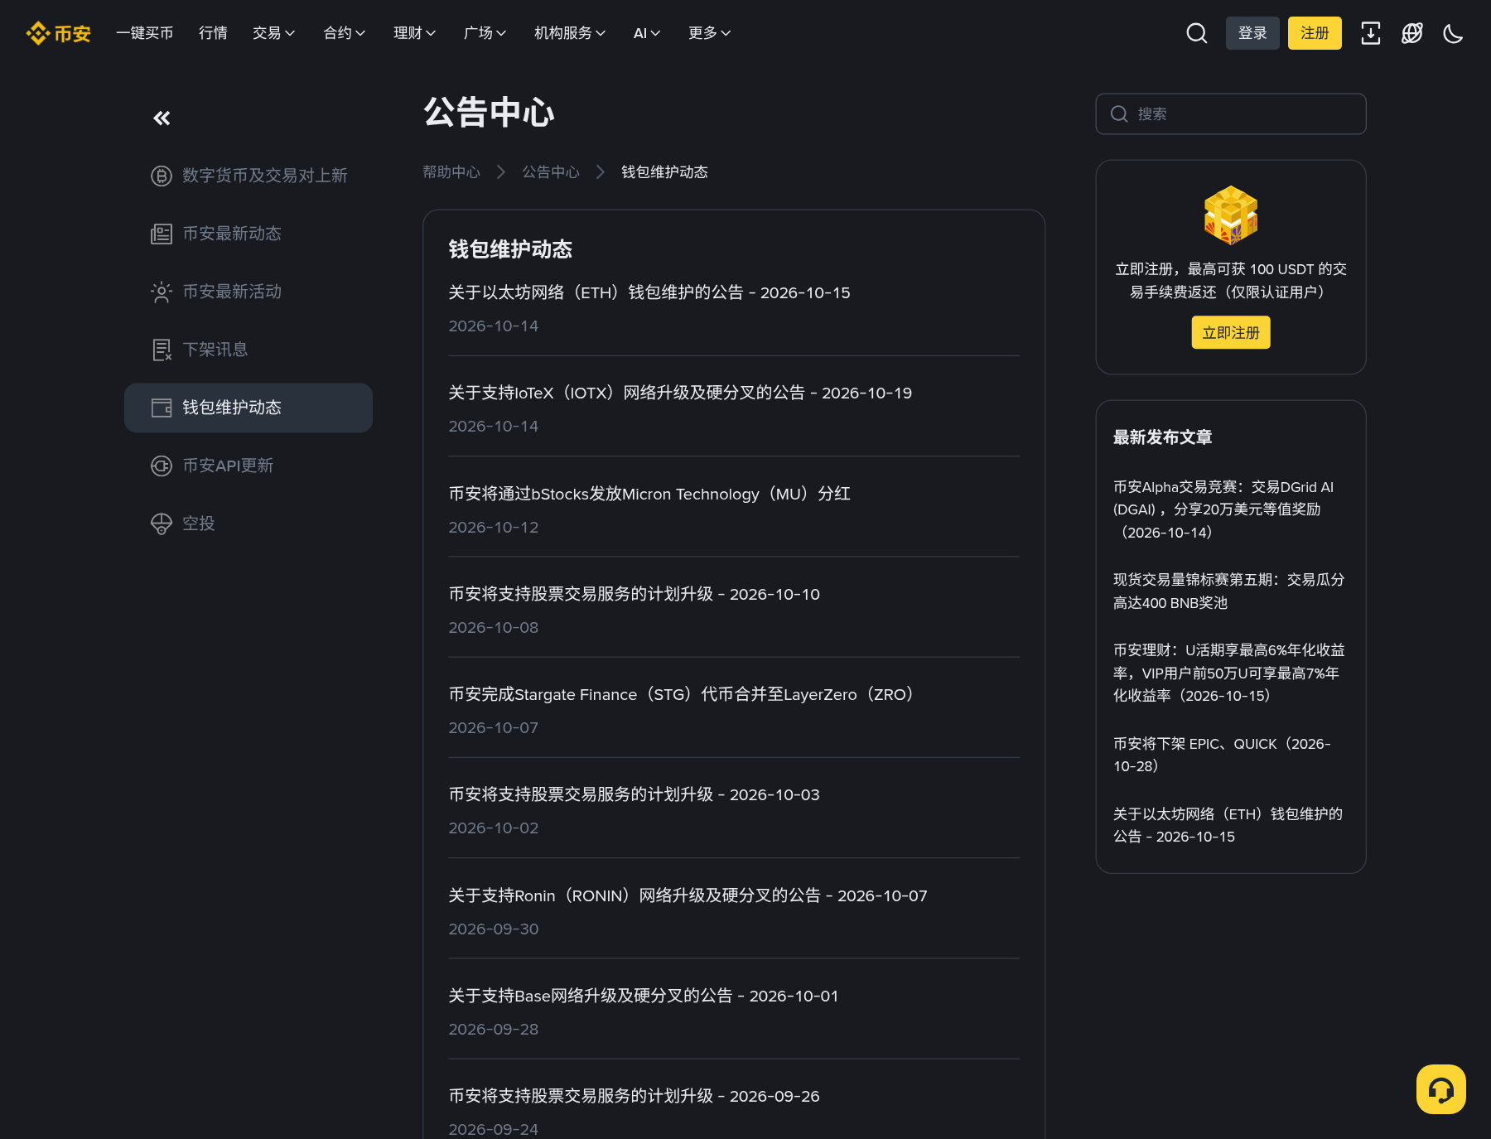Click the 下架讯息 document icon
The image size is (1491, 1139).
[161, 350]
